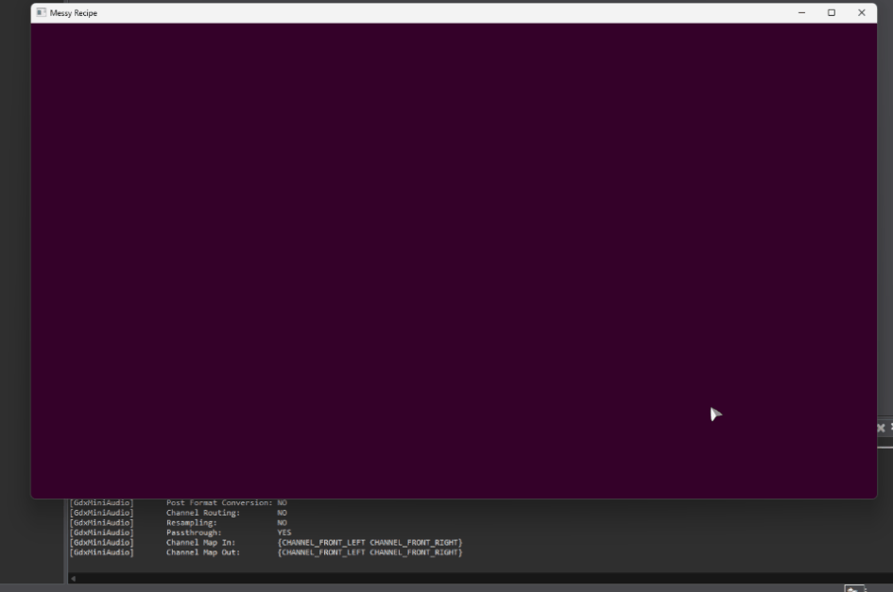This screenshot has height=592, width=893.
Task: Click the NO value beside Resampling
Action: 282,522
